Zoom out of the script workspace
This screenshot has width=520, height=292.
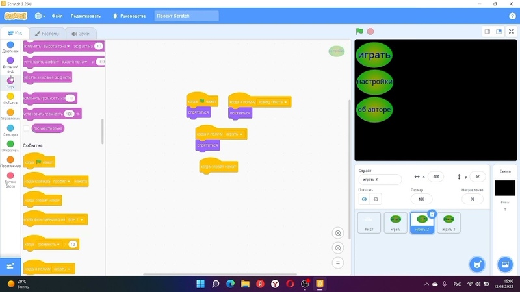tap(337, 248)
